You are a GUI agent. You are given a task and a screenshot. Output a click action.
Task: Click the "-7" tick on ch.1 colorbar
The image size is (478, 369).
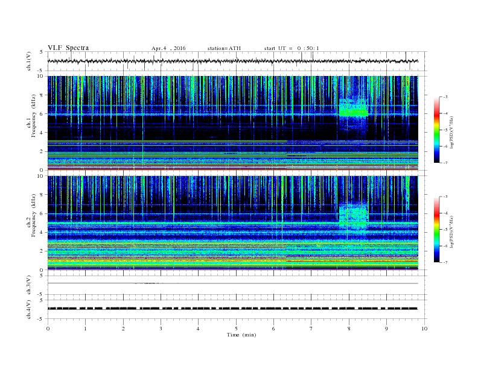click(x=445, y=163)
